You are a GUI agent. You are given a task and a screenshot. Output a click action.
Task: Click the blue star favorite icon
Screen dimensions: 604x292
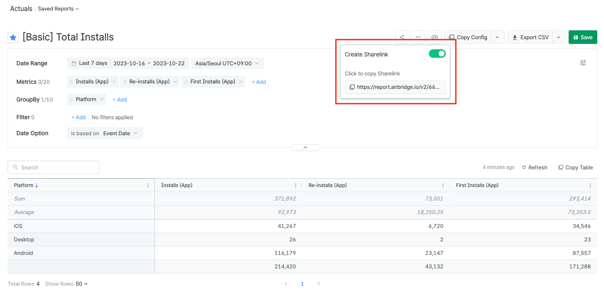pyautogui.click(x=13, y=38)
